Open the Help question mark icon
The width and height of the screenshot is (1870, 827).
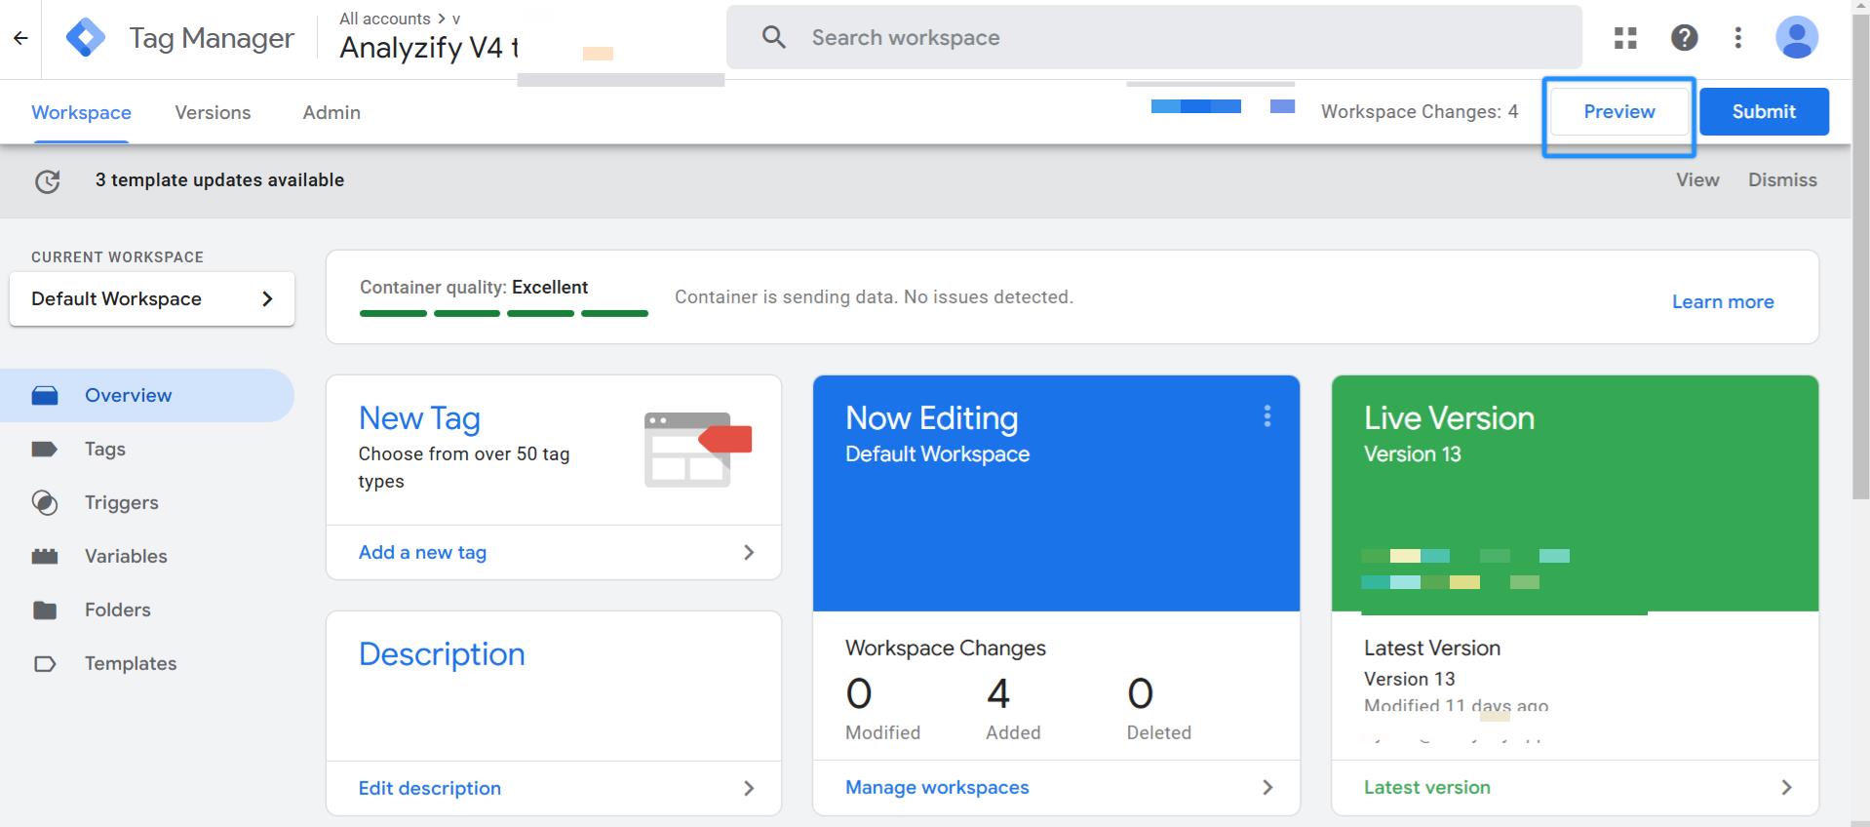click(1684, 38)
